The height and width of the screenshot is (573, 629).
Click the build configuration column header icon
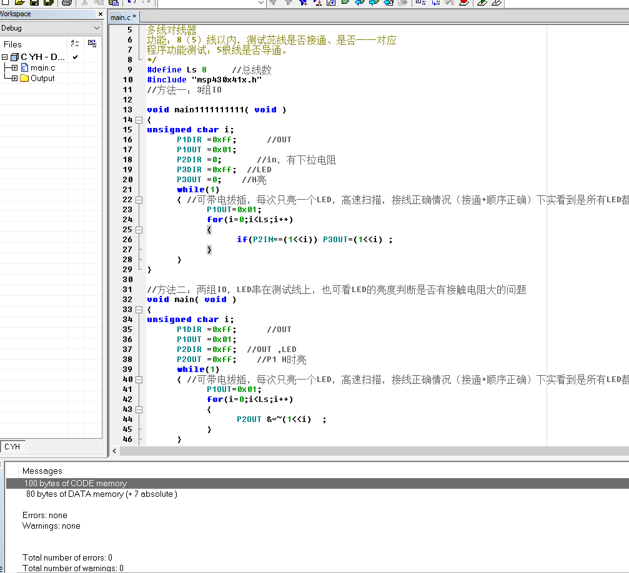[x=75, y=44]
